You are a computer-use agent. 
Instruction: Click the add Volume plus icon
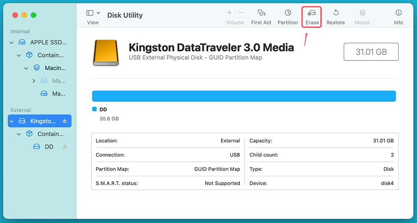click(229, 13)
